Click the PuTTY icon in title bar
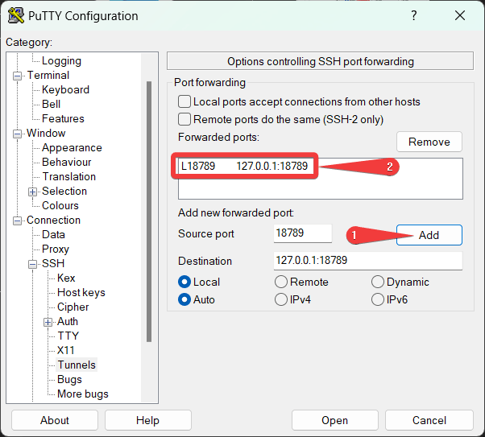 click(15, 16)
